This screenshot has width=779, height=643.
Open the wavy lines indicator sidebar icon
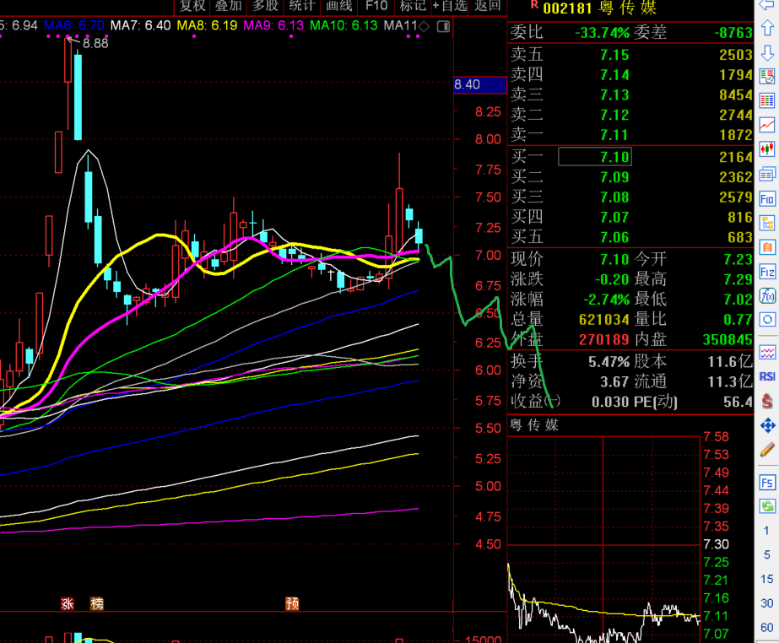pos(767,353)
